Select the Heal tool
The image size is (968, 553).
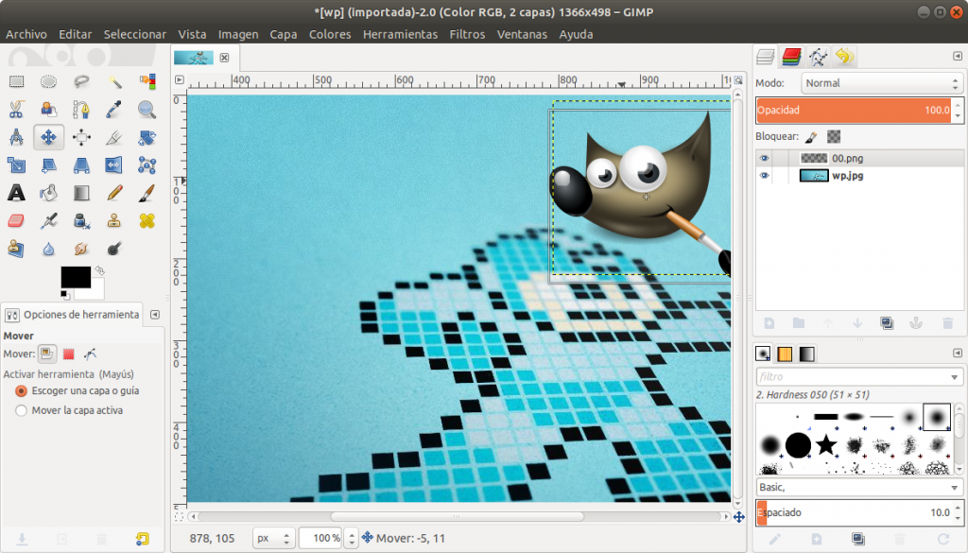pyautogui.click(x=147, y=220)
